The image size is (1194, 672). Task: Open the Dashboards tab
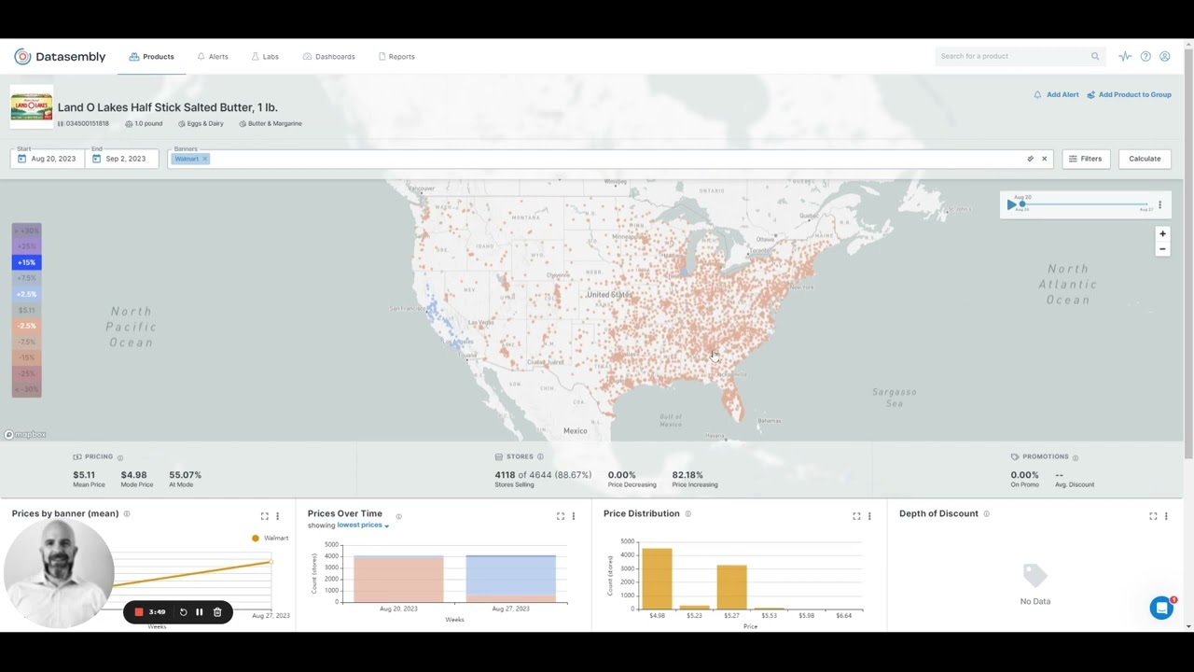(329, 57)
